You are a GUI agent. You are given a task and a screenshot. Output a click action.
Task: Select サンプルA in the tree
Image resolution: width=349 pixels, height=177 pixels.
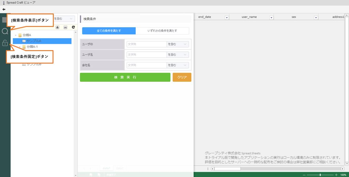click(34, 41)
